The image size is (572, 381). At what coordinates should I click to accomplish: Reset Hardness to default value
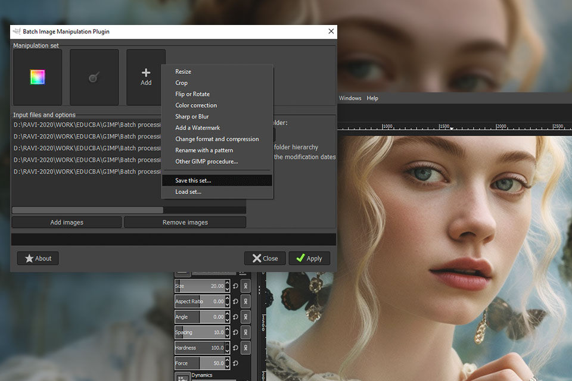point(236,348)
